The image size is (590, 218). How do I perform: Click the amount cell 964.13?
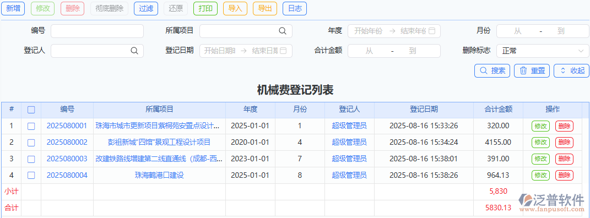click(498, 175)
